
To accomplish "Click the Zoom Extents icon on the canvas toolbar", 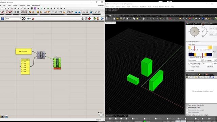I will pyautogui.click(x=23, y=19).
